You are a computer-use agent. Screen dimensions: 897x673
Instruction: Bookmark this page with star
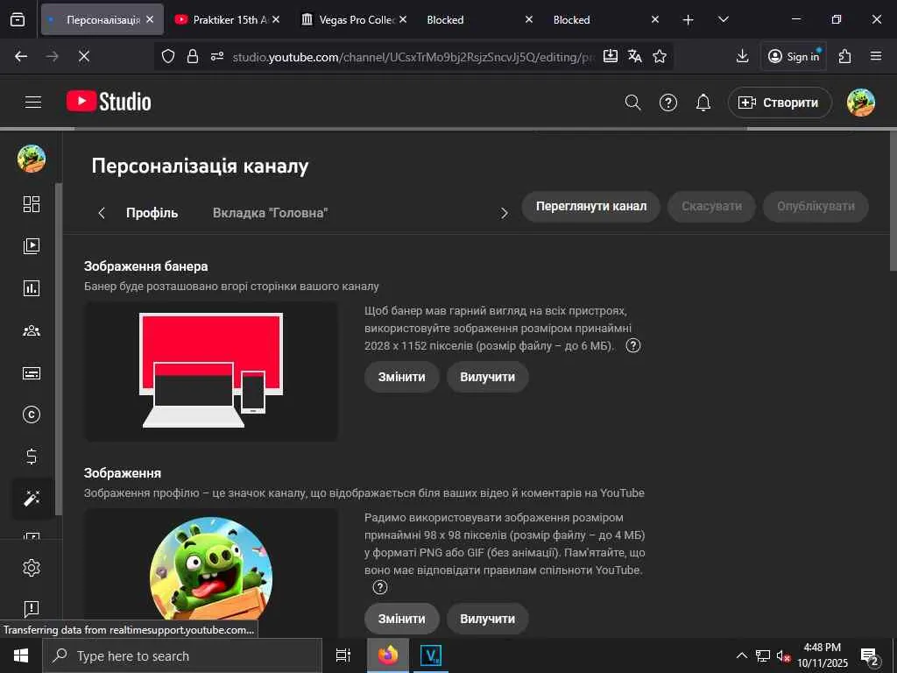[660, 56]
